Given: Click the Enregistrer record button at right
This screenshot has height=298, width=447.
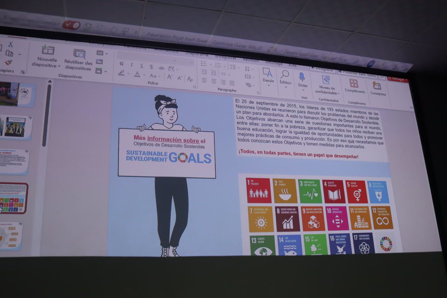Looking at the screenshot, I should [322, 69].
